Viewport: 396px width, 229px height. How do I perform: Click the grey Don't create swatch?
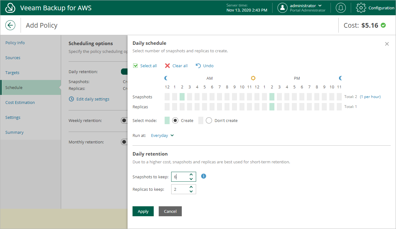point(201,120)
